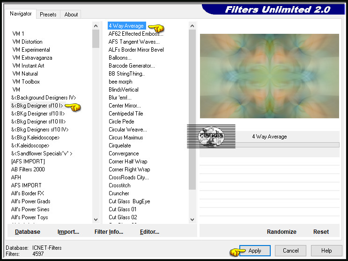This screenshot has height=261, width=348.
Task: Select Alf's Border FX category
Action: (x=28, y=193)
